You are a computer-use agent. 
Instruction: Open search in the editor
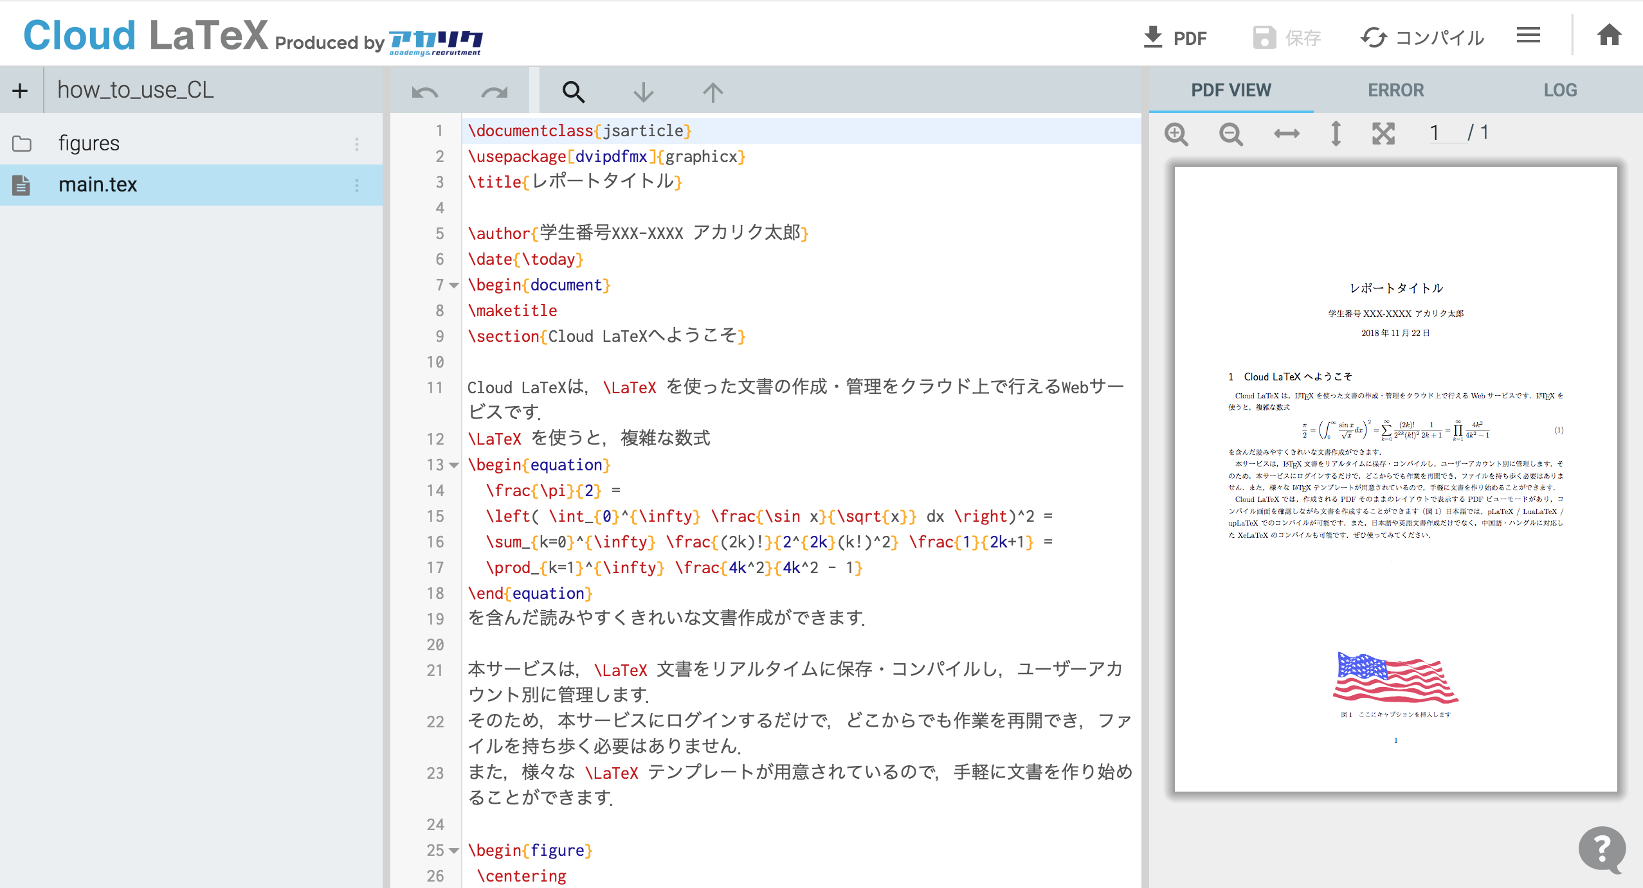tap(574, 93)
